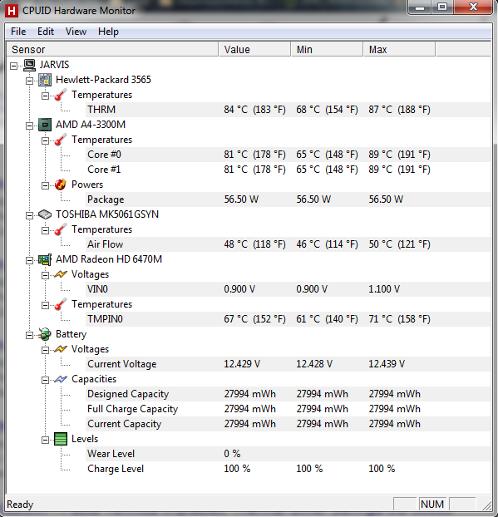Select the Package power row
This screenshot has height=517, width=498.
(x=288, y=199)
